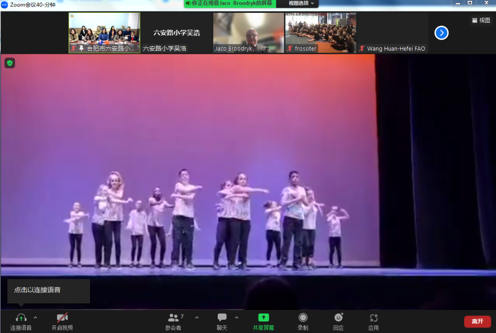
Task: Click the green screen-sharing status banner
Action: pos(230,4)
